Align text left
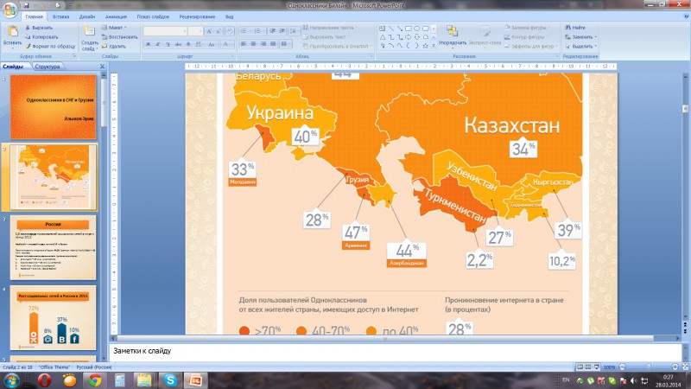The height and width of the screenshot is (389, 691). [x=244, y=44]
